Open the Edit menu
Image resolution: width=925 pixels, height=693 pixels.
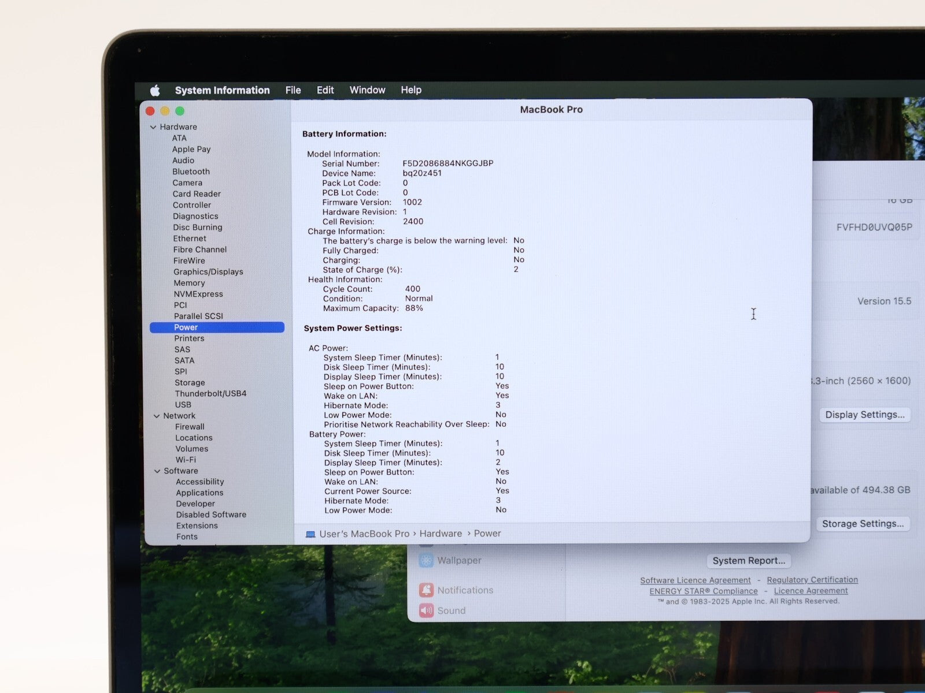point(325,90)
